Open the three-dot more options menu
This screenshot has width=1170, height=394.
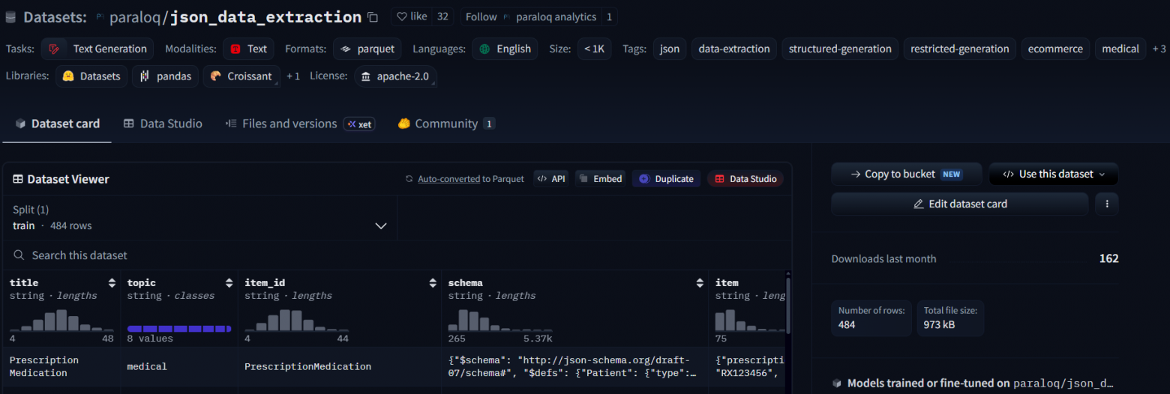pyautogui.click(x=1107, y=204)
